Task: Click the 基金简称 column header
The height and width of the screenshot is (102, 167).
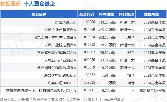Action: [x=39, y=14]
